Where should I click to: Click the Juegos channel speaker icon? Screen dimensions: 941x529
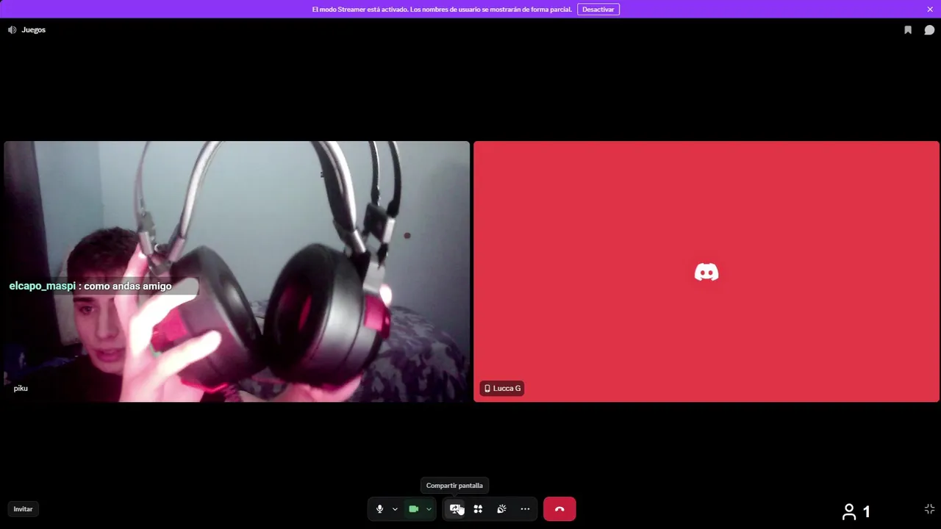pos(12,30)
